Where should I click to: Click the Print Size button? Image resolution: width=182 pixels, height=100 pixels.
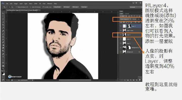click(x=84, y=7)
